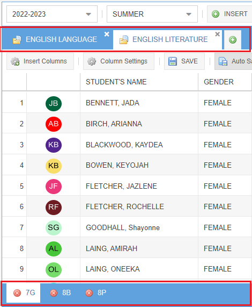252x307 pixels.
Task: Open the 2022-2023 academic year dropdown
Action: coord(52,14)
